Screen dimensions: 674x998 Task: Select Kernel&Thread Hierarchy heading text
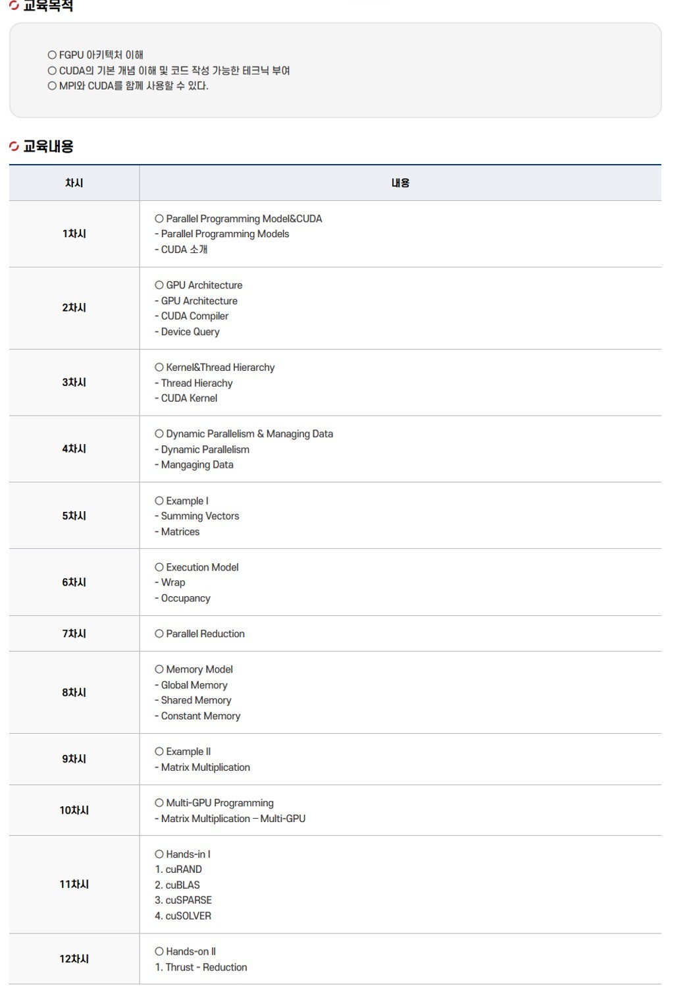[x=220, y=368]
